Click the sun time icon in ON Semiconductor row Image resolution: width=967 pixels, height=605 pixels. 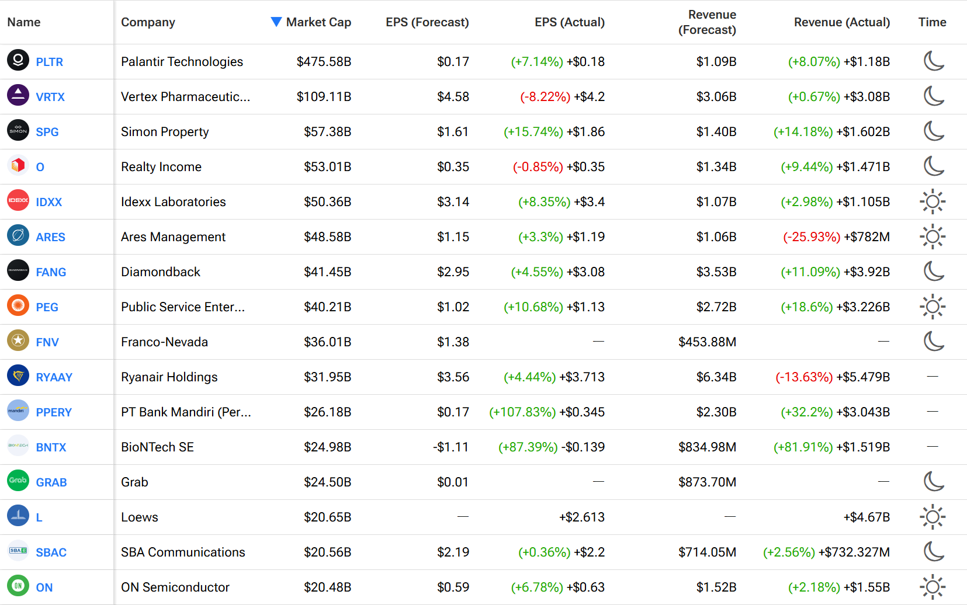[x=933, y=587]
